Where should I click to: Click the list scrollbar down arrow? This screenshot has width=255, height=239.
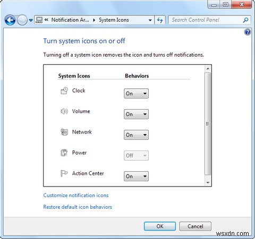(208, 182)
